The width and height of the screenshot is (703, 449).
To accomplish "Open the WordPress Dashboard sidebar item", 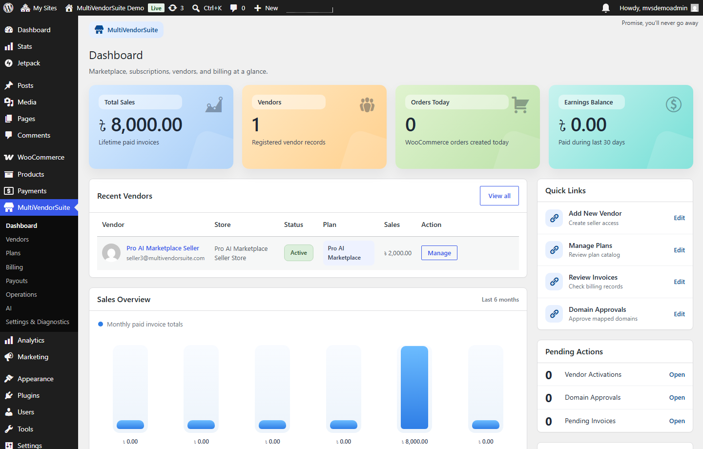I will [x=39, y=30].
